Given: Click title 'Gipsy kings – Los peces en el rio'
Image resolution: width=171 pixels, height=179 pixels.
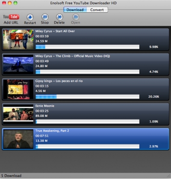Looking at the screenshot, I should 59,81.
